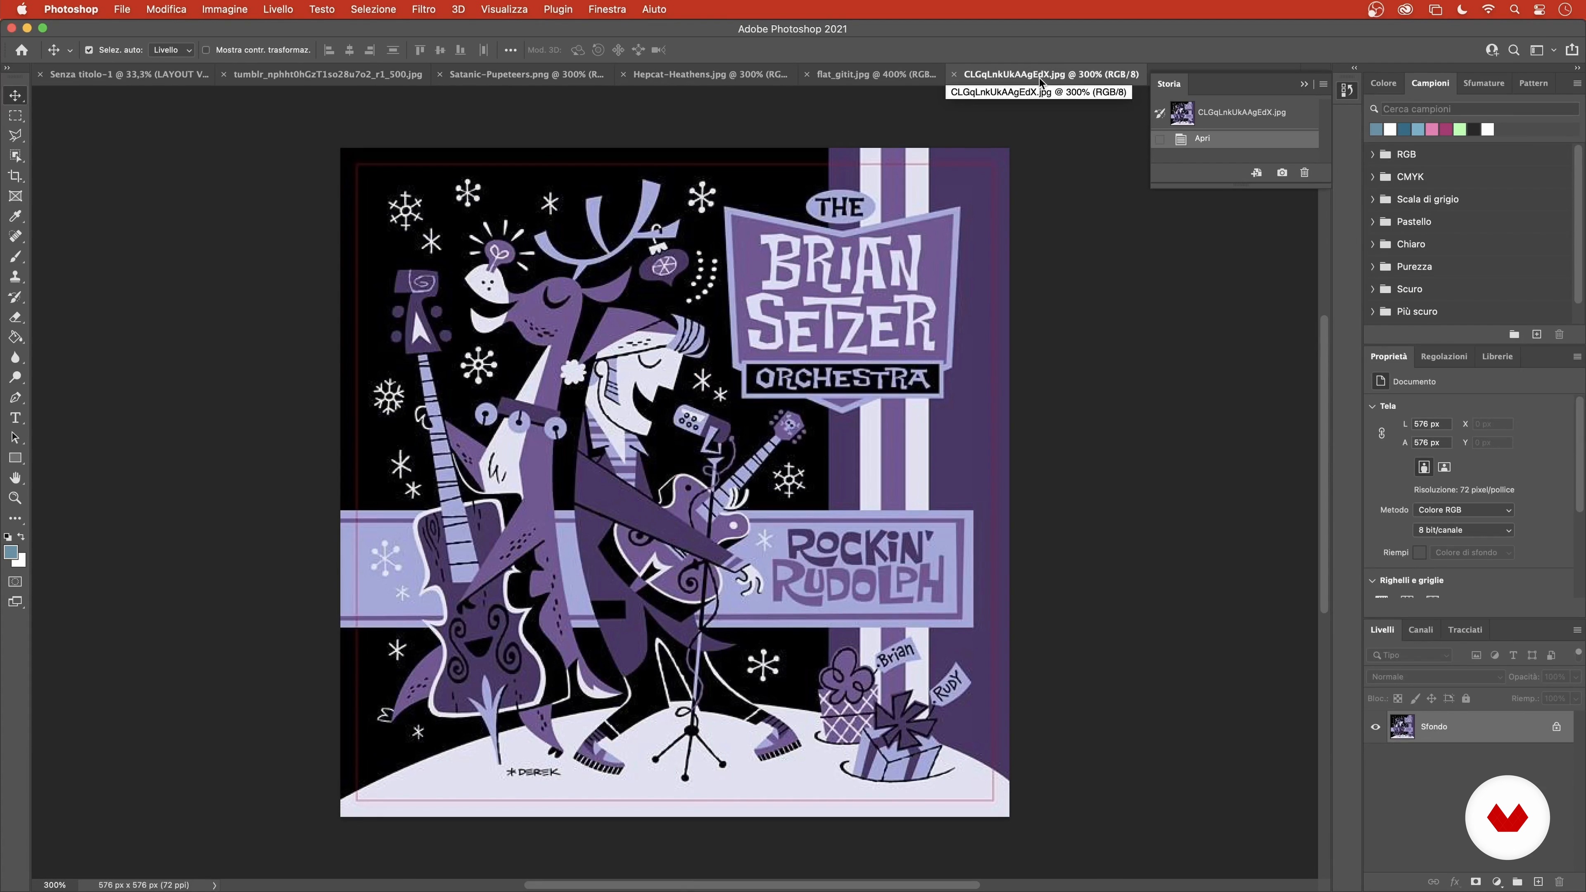Viewport: 1586px width, 892px height.
Task: Select the Type tool
Action: pos(15,418)
